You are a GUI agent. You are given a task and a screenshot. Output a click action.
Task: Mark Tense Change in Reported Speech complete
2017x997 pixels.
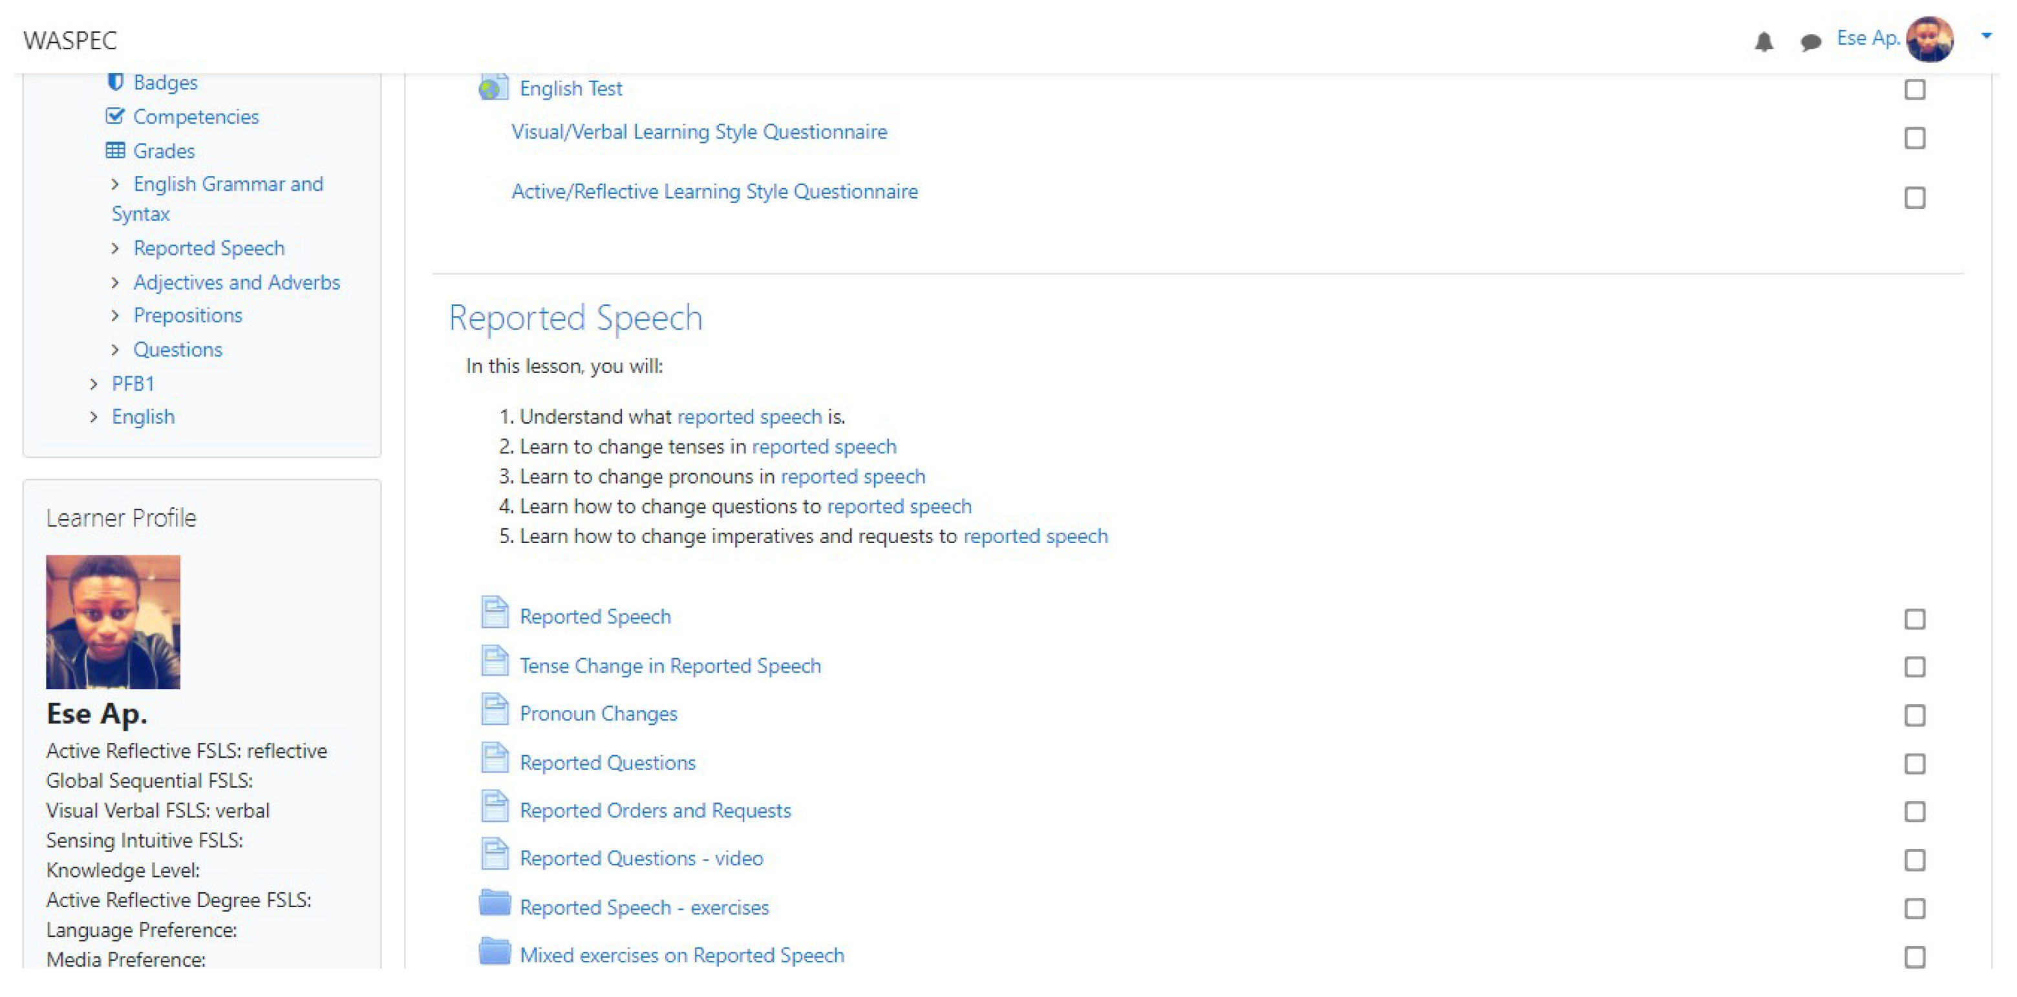[1914, 667]
